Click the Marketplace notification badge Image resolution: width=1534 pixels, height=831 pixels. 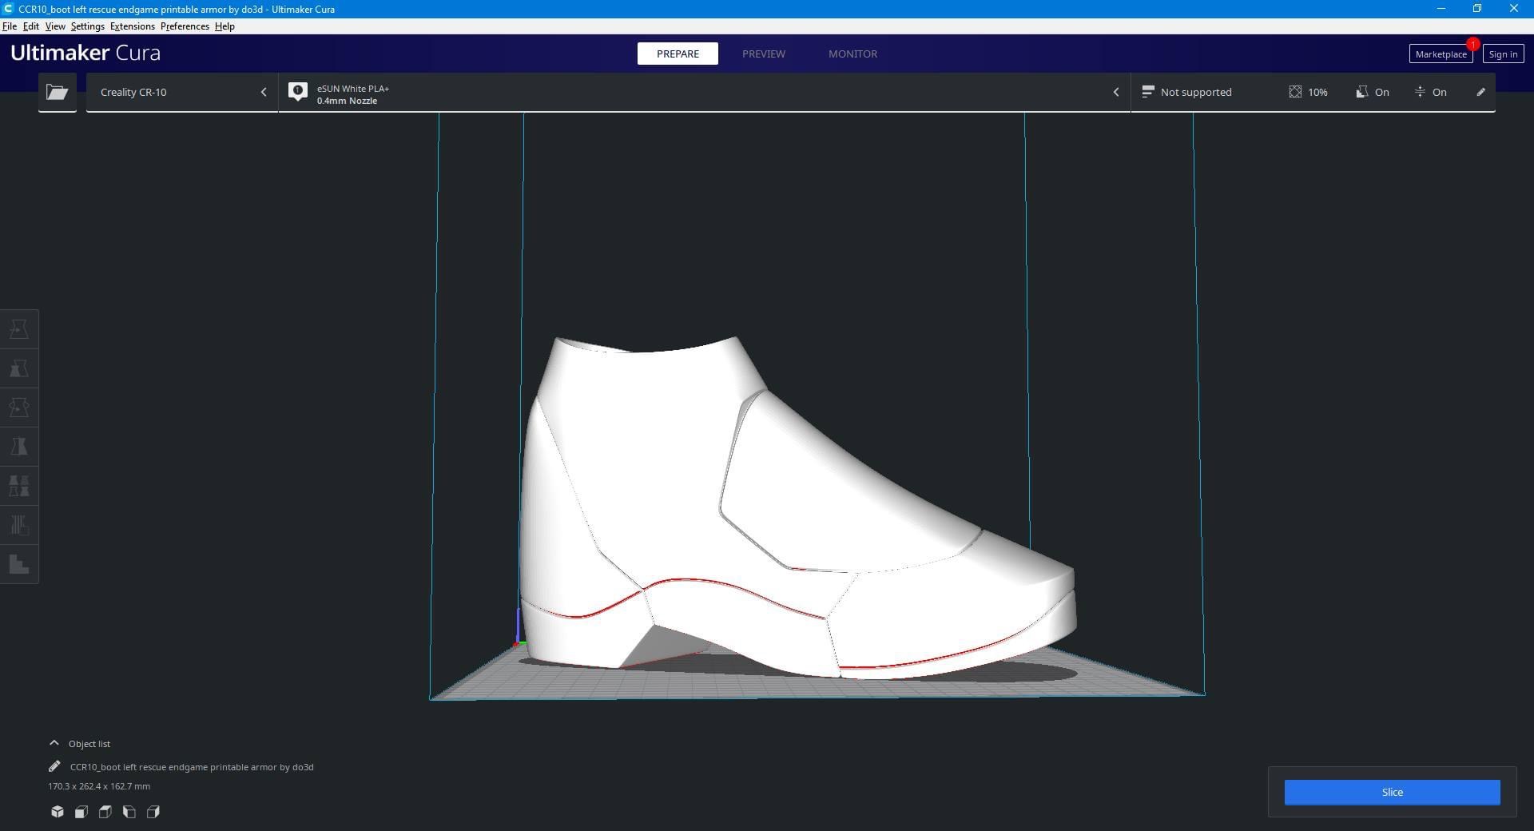(x=1472, y=44)
